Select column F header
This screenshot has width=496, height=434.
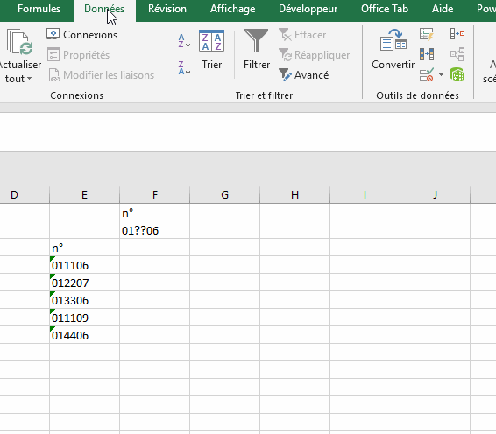pyautogui.click(x=155, y=194)
